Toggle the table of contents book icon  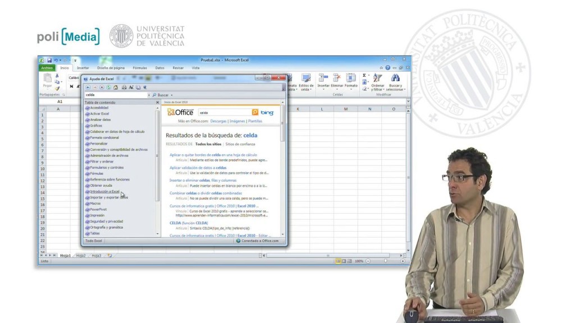[138, 87]
